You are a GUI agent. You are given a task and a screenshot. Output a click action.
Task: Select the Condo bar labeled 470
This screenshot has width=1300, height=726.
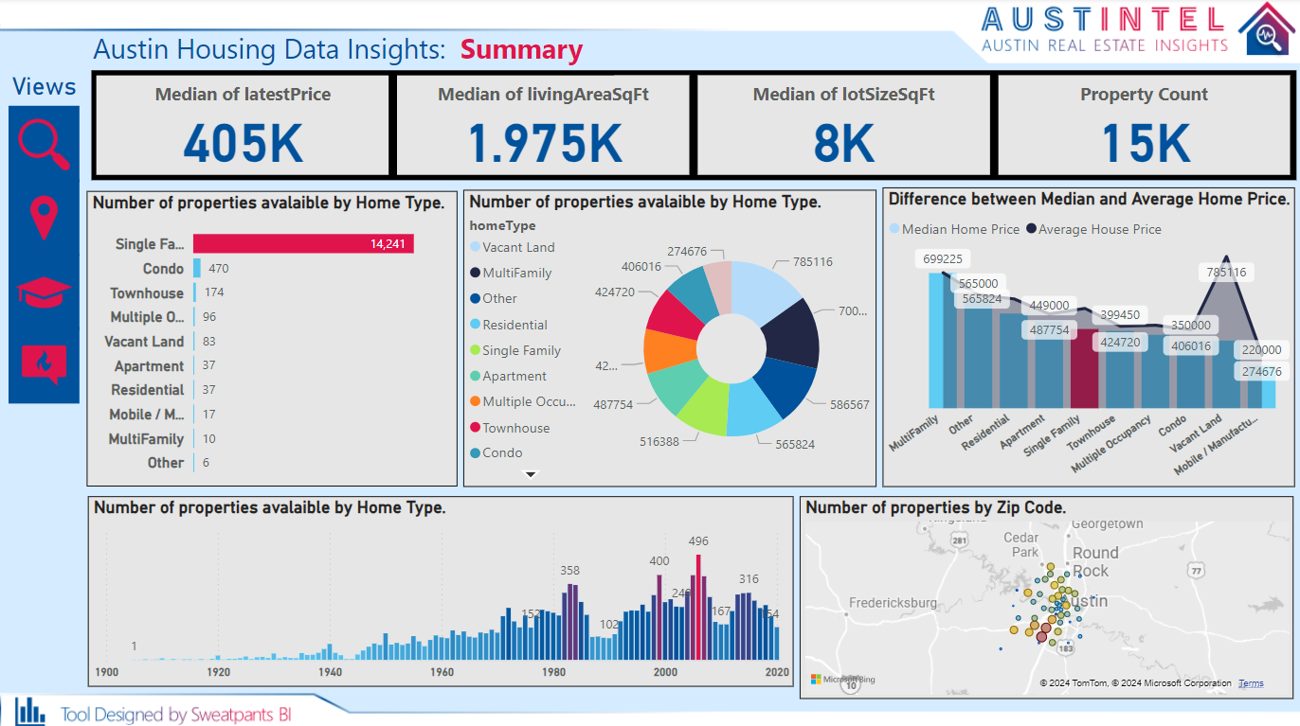tap(197, 268)
